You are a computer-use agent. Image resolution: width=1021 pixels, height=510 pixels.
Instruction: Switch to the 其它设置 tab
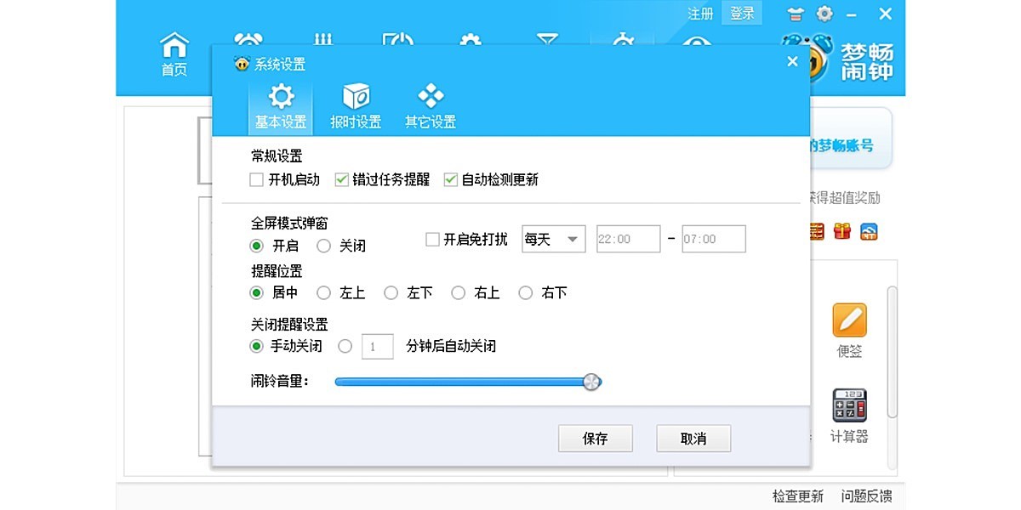(430, 104)
